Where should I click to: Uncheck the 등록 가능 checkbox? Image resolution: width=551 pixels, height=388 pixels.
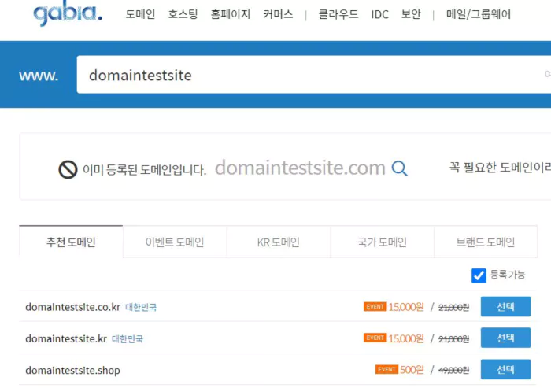tap(479, 275)
